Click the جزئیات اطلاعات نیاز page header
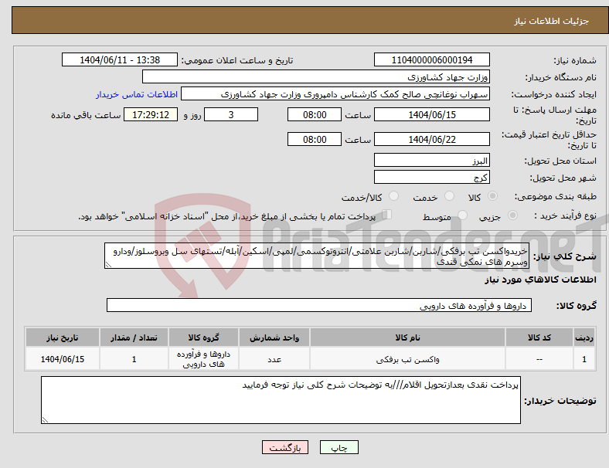 551,21
